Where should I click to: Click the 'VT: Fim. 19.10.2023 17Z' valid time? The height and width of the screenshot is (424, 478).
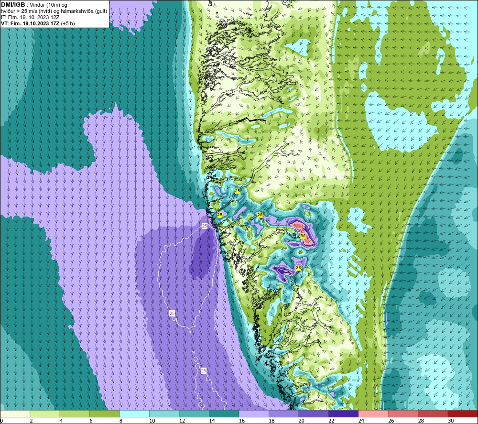tap(30, 23)
